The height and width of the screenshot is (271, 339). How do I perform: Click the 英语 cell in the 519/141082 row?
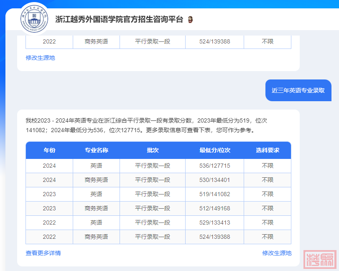pos(96,194)
